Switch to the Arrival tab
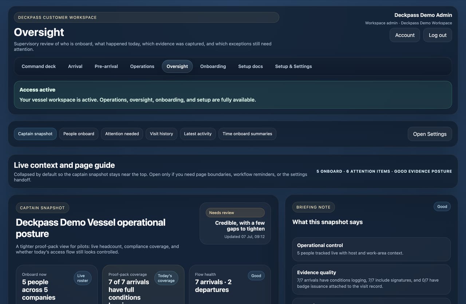 (75, 66)
